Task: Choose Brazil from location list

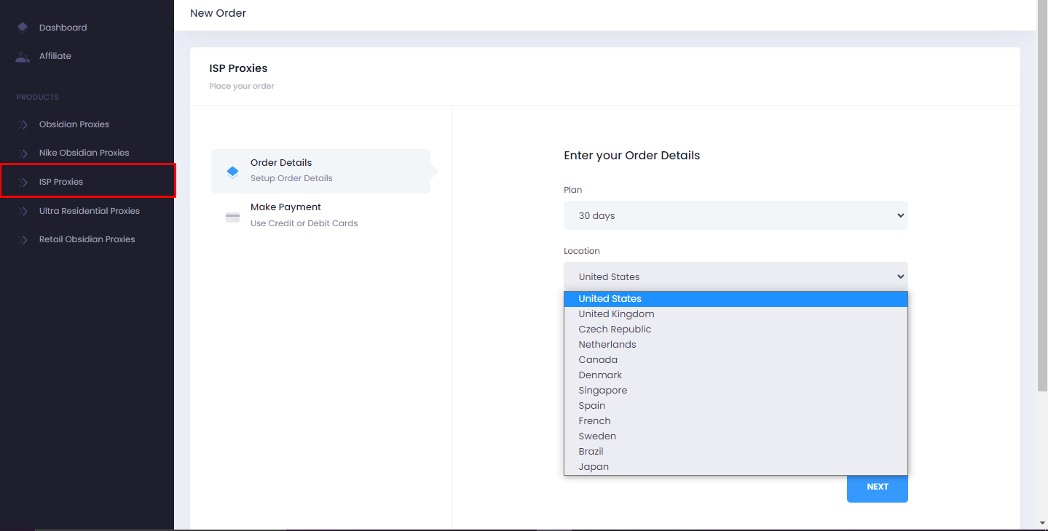Action: (x=736, y=452)
